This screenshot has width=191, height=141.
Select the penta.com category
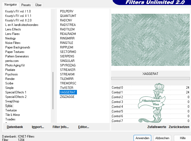point(12,61)
